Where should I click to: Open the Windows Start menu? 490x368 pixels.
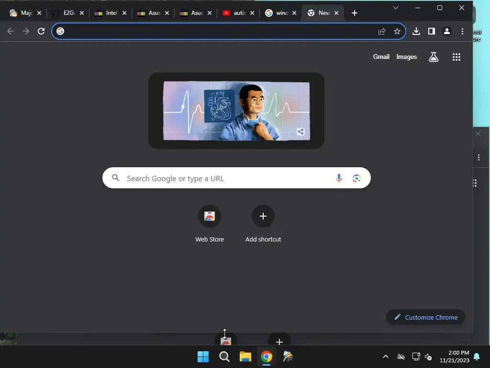(203, 356)
